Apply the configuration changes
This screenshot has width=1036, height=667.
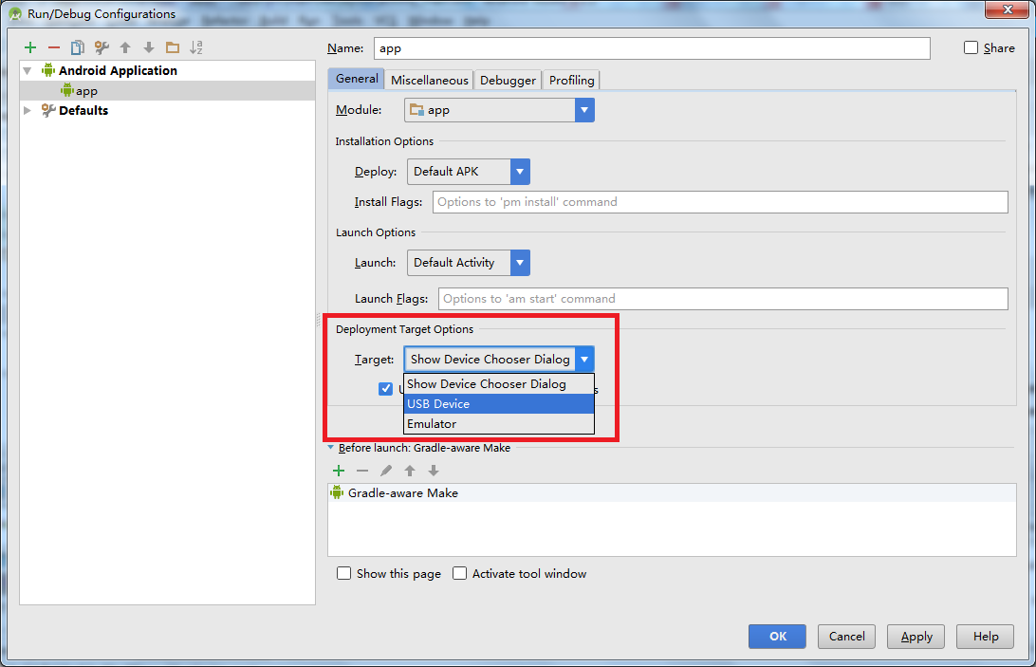[x=915, y=637]
